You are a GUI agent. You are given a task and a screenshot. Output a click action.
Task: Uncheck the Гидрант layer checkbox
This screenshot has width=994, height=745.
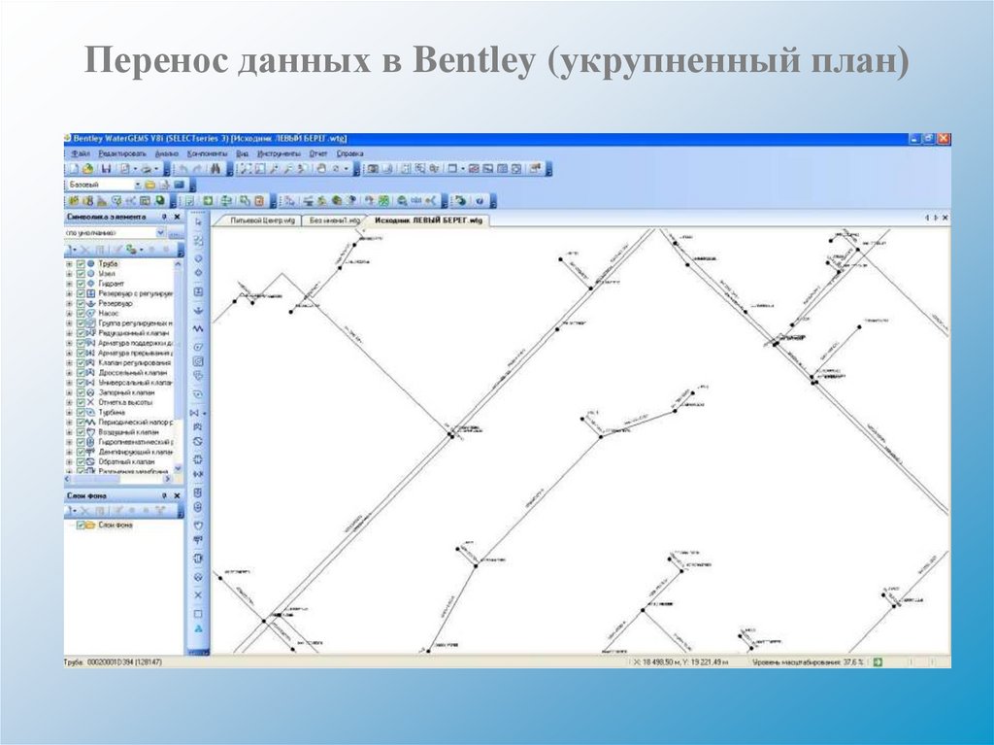(81, 284)
